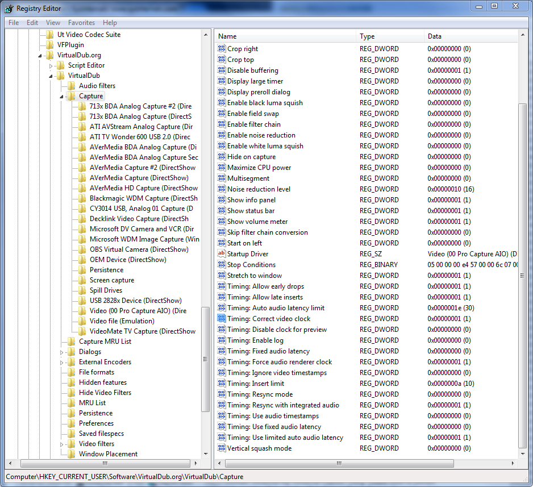The image size is (533, 487).
Task: Expand the External Encoders key
Action: click(61, 363)
